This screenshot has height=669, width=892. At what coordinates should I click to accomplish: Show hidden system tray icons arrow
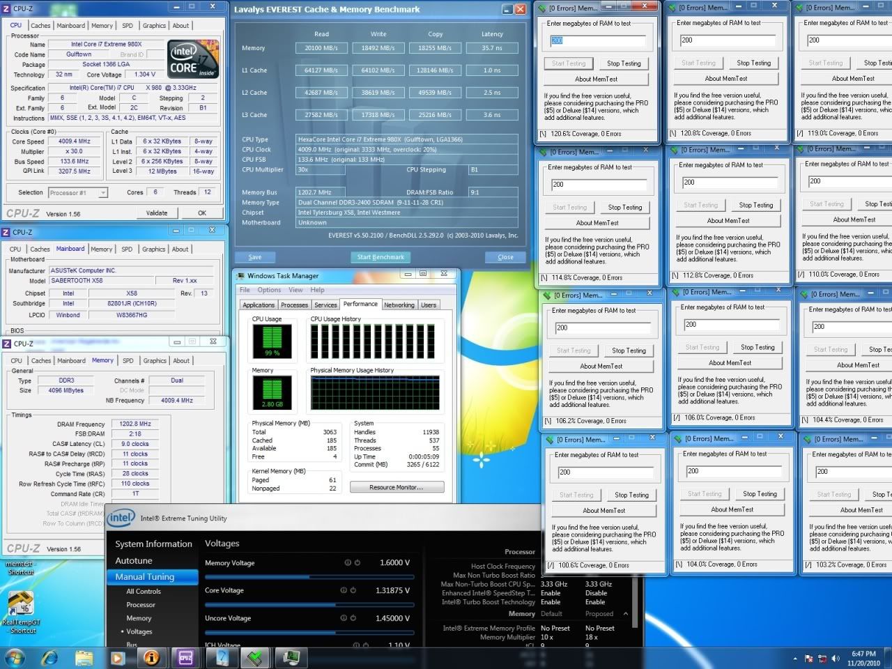795,659
